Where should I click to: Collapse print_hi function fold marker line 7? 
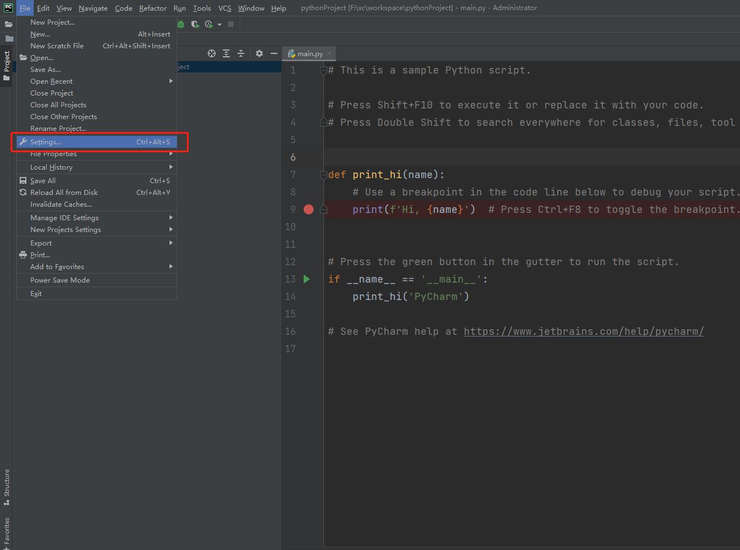323,175
